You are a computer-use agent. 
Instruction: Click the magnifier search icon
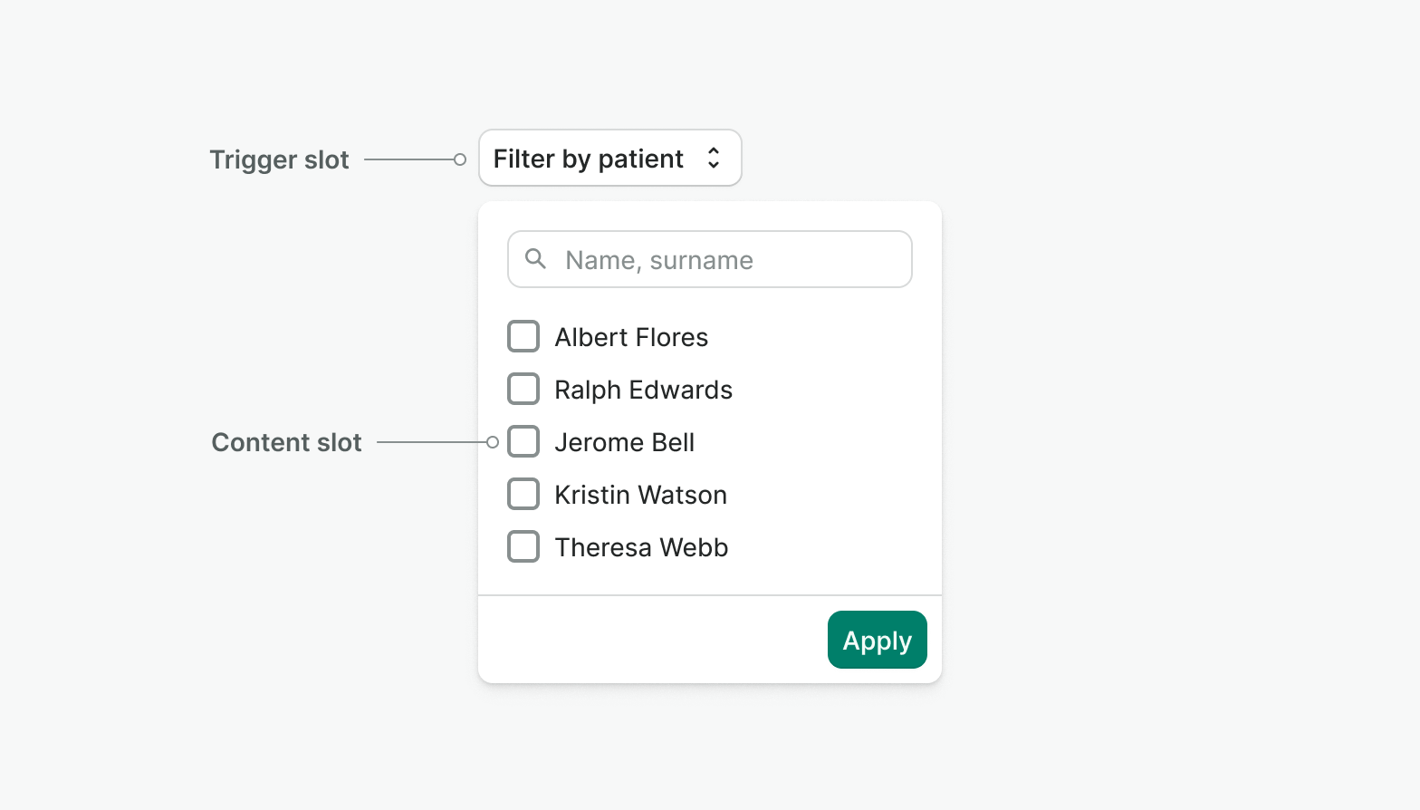tap(536, 259)
